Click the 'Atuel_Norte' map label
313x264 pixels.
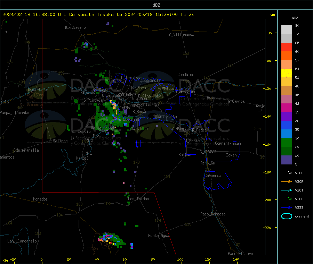tap(165, 117)
